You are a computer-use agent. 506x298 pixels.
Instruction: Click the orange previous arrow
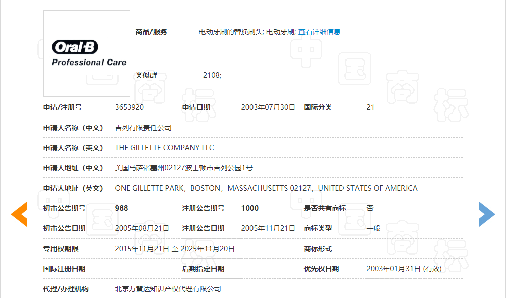pos(19,214)
